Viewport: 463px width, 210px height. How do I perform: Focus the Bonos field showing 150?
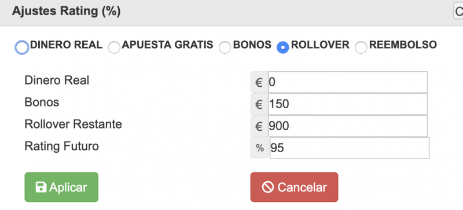point(348,104)
